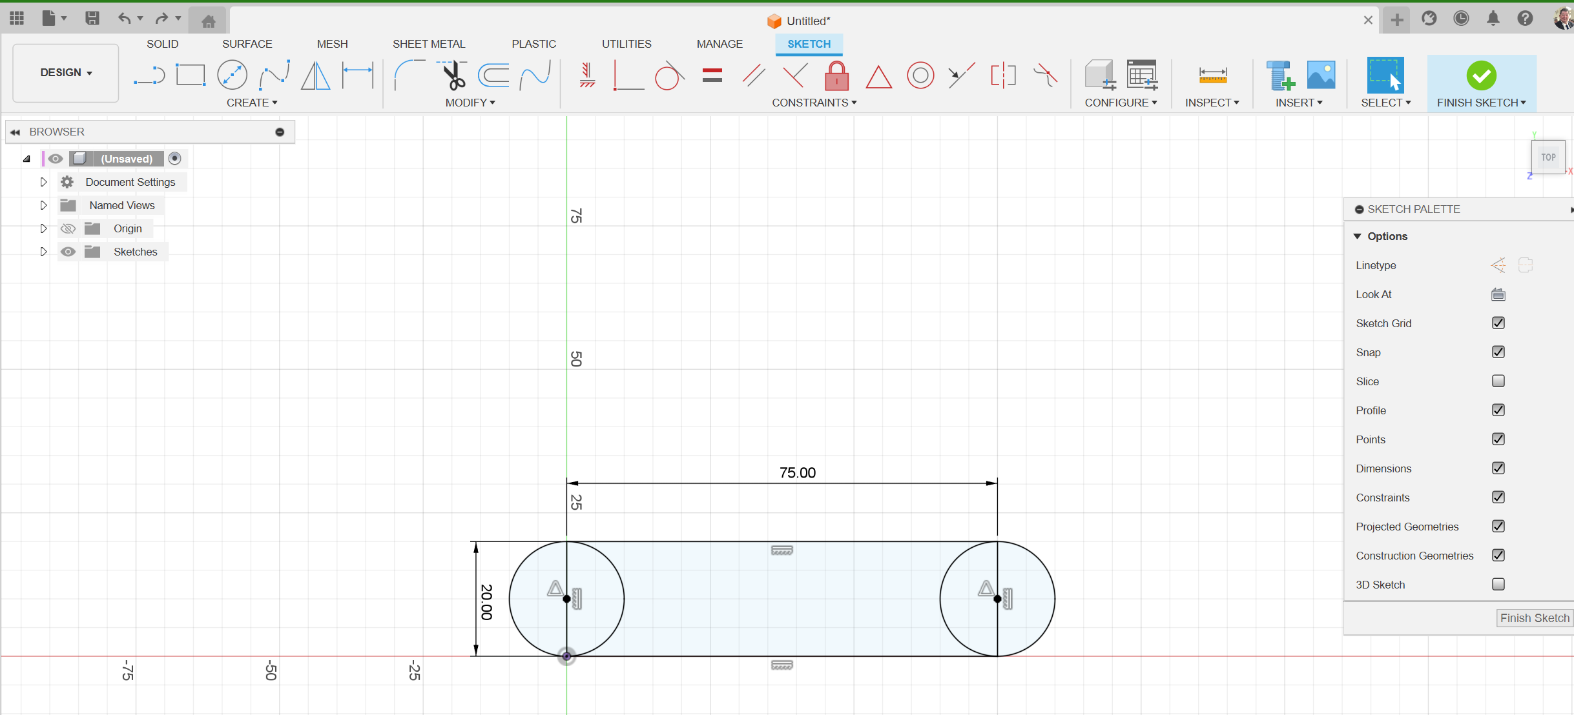This screenshot has width=1574, height=715.
Task: Click the Finish Sketch green checkmark
Action: click(x=1481, y=76)
